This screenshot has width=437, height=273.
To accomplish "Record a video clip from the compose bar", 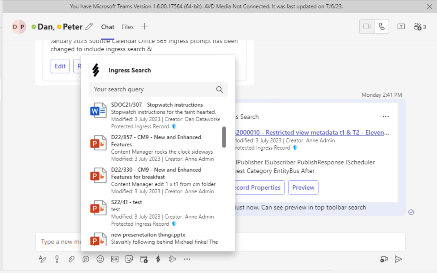I will point(384,259).
